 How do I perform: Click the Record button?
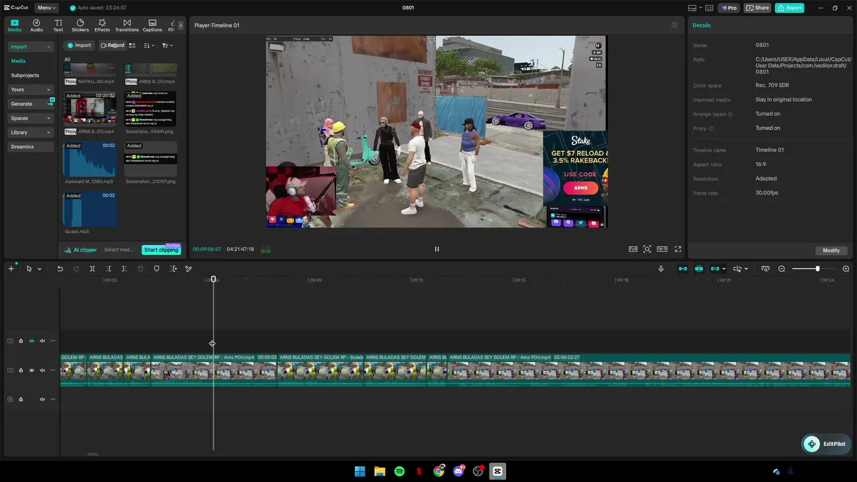pyautogui.click(x=112, y=46)
